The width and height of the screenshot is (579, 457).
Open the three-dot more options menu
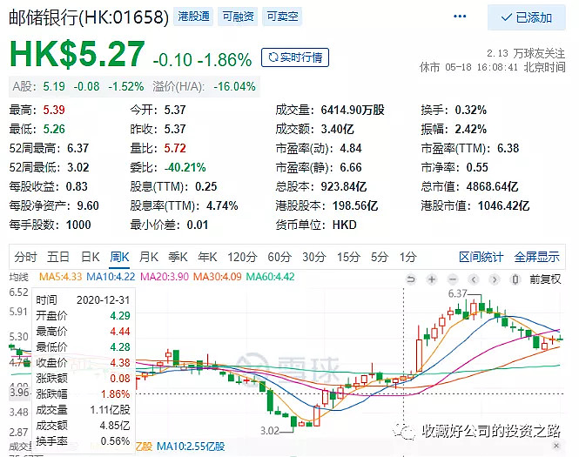point(460,17)
